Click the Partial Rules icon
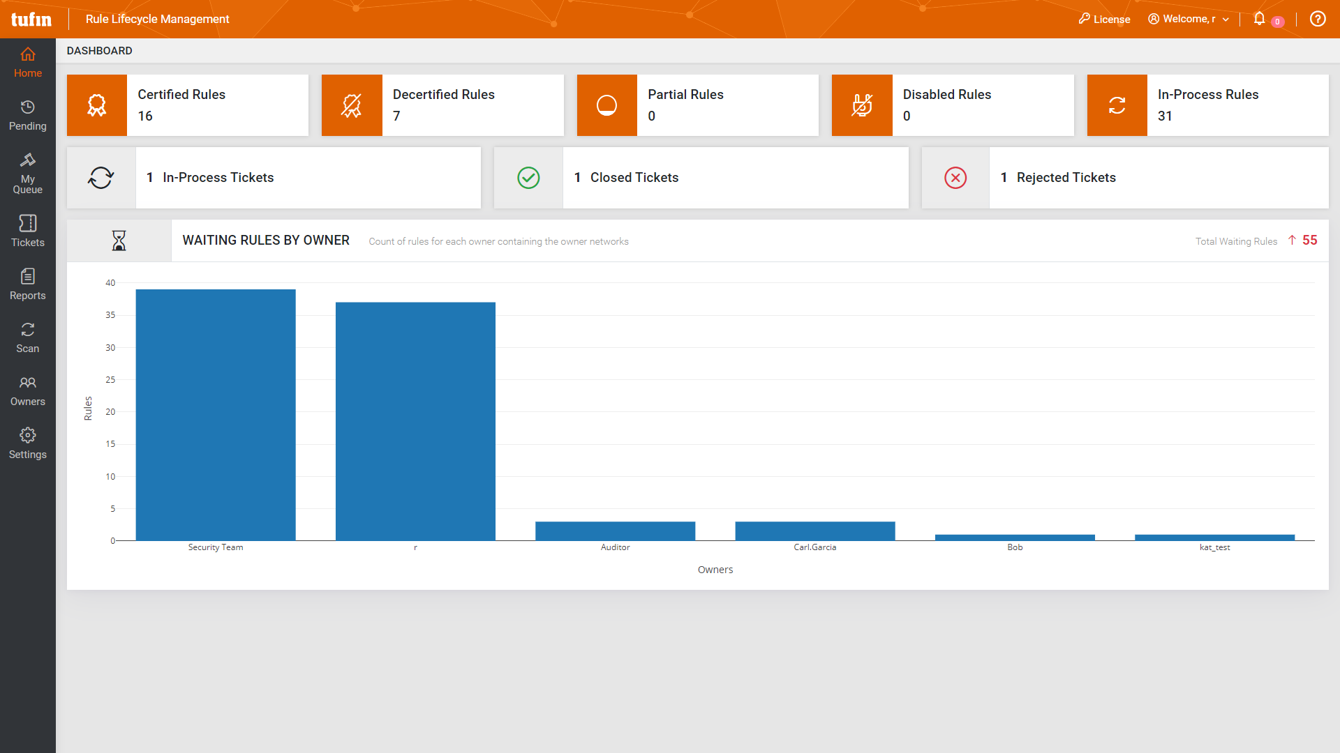The height and width of the screenshot is (753, 1340). point(607,105)
